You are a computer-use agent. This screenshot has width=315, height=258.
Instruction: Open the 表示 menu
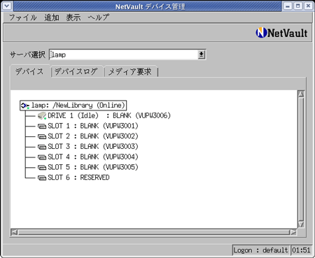tap(73, 17)
